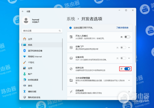Open Accessibility (辅助功能) settings page
Viewport: 154px width, 108px height.
coord(42,91)
